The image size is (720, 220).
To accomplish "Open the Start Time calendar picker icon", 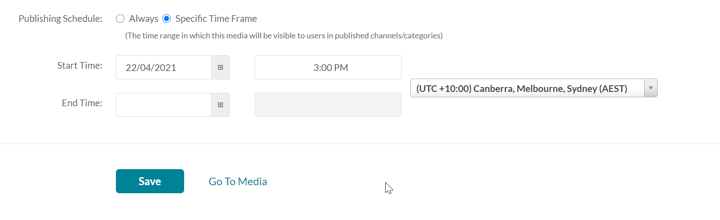I will click(220, 67).
